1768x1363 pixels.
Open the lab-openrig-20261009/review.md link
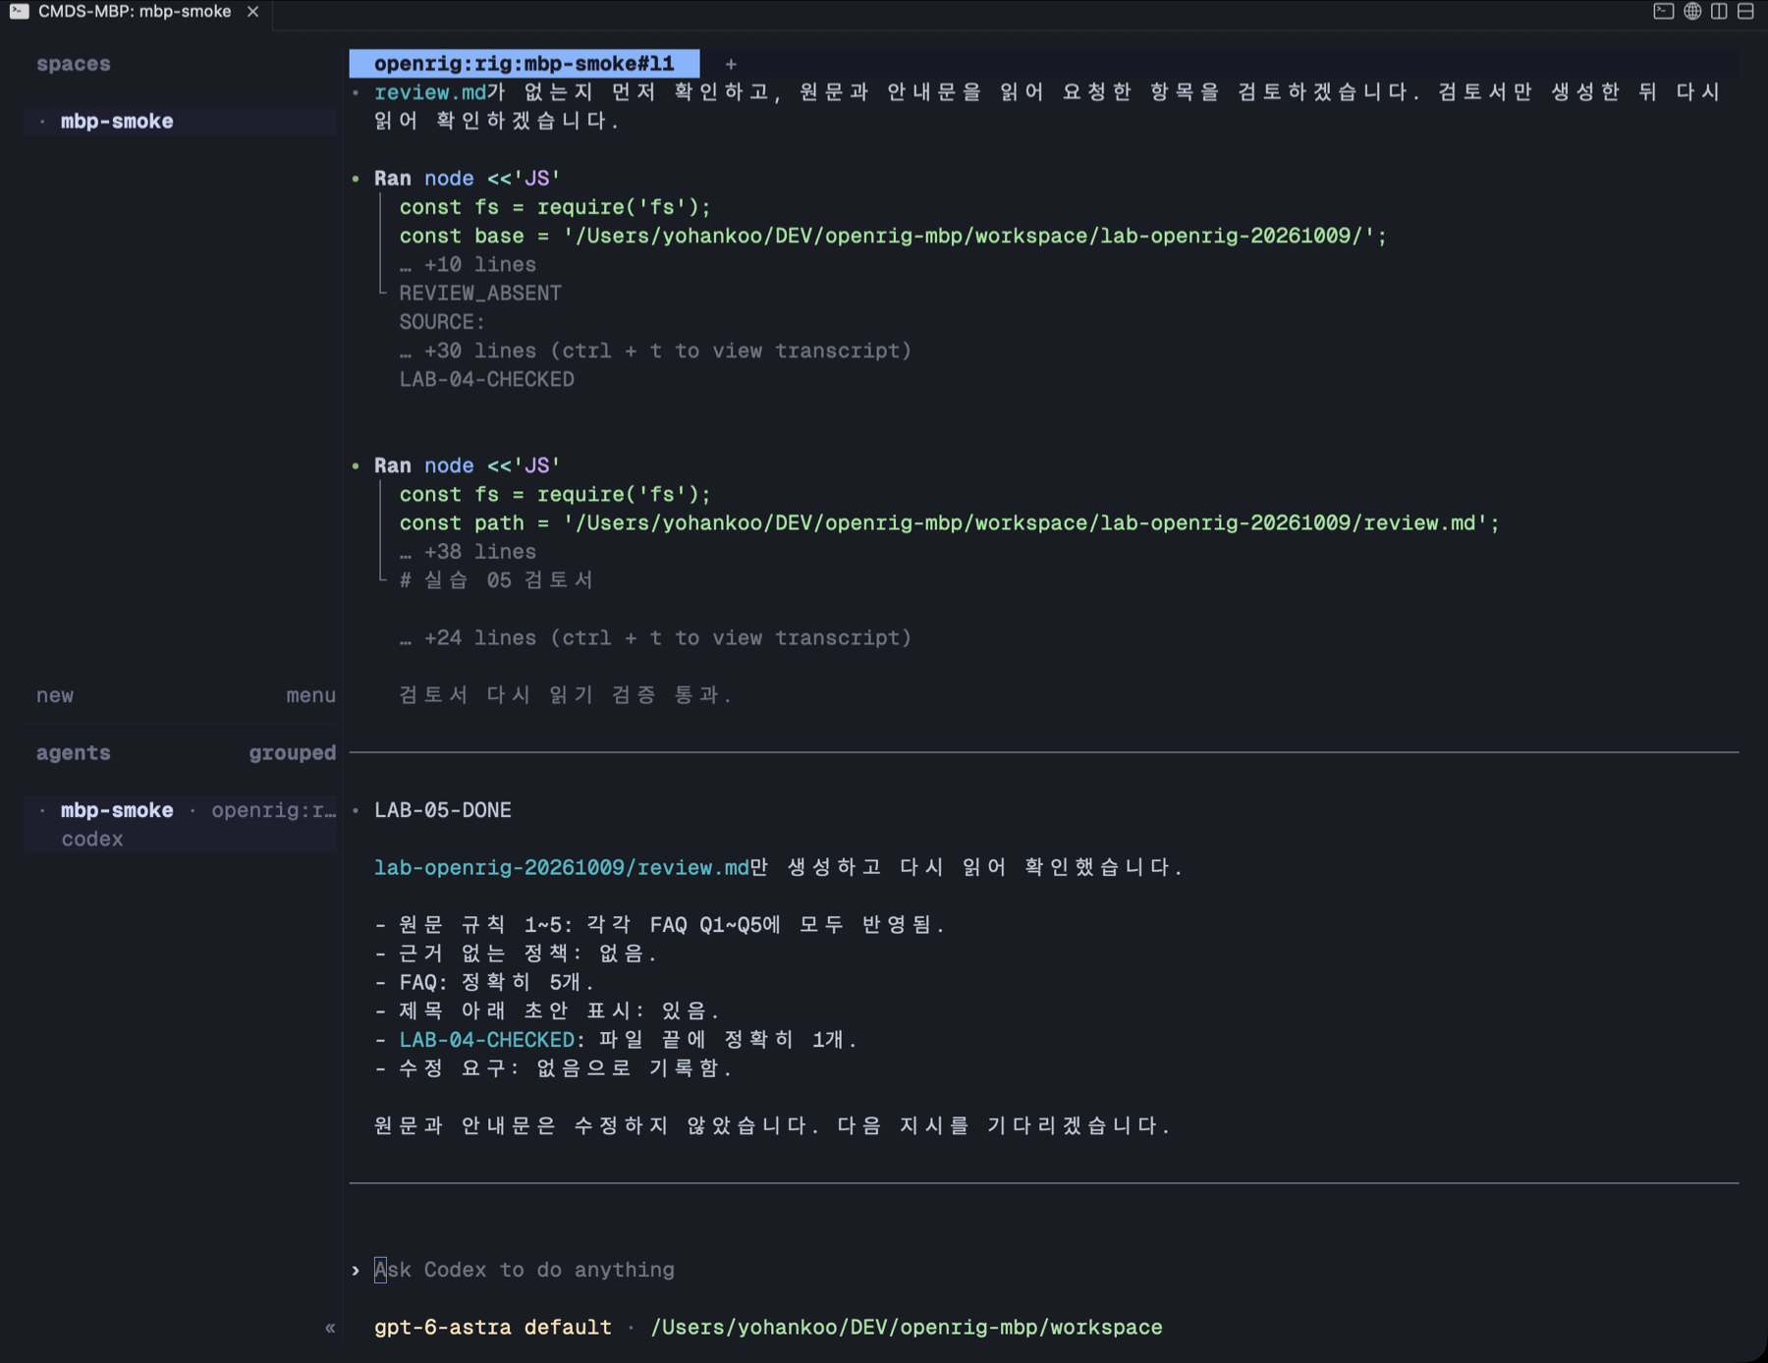561,868
